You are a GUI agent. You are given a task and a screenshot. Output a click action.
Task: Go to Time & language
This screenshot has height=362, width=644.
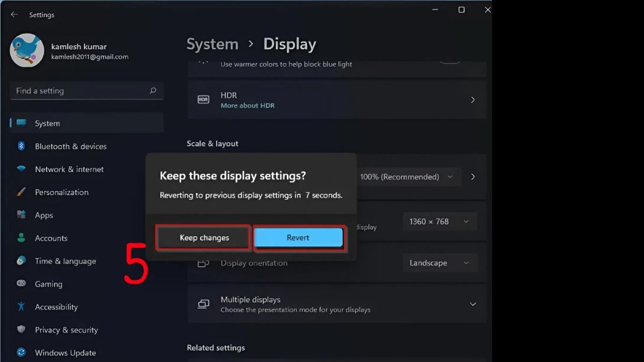pos(87,261)
